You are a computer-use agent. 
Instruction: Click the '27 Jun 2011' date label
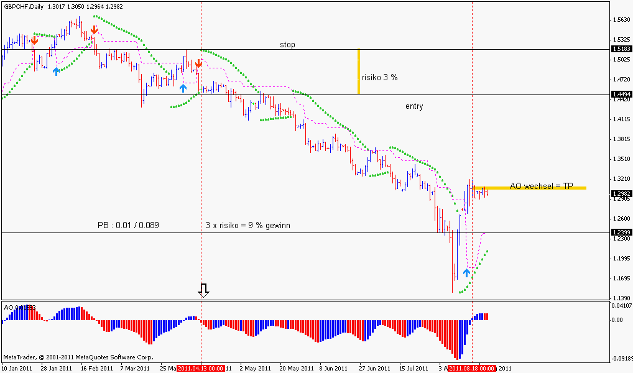pyautogui.click(x=374, y=368)
